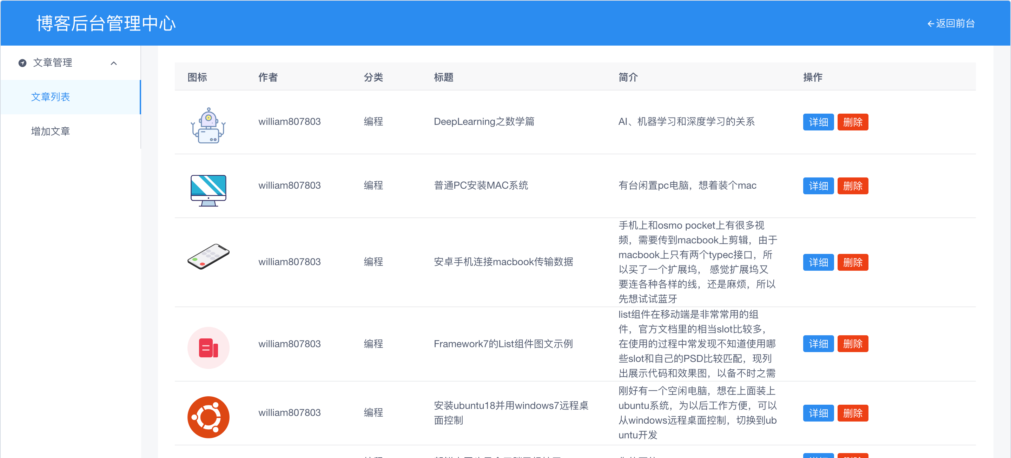Select 文章列表 in the sidebar

[51, 97]
